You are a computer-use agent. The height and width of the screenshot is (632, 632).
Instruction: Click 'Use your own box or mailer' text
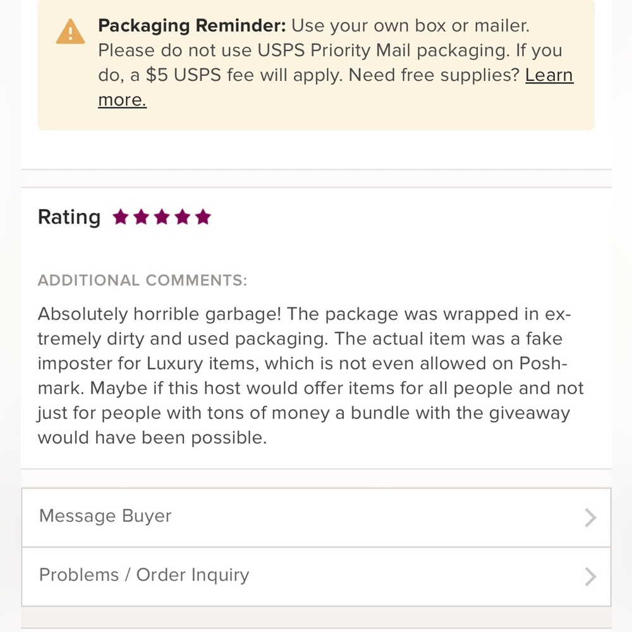coord(410,27)
